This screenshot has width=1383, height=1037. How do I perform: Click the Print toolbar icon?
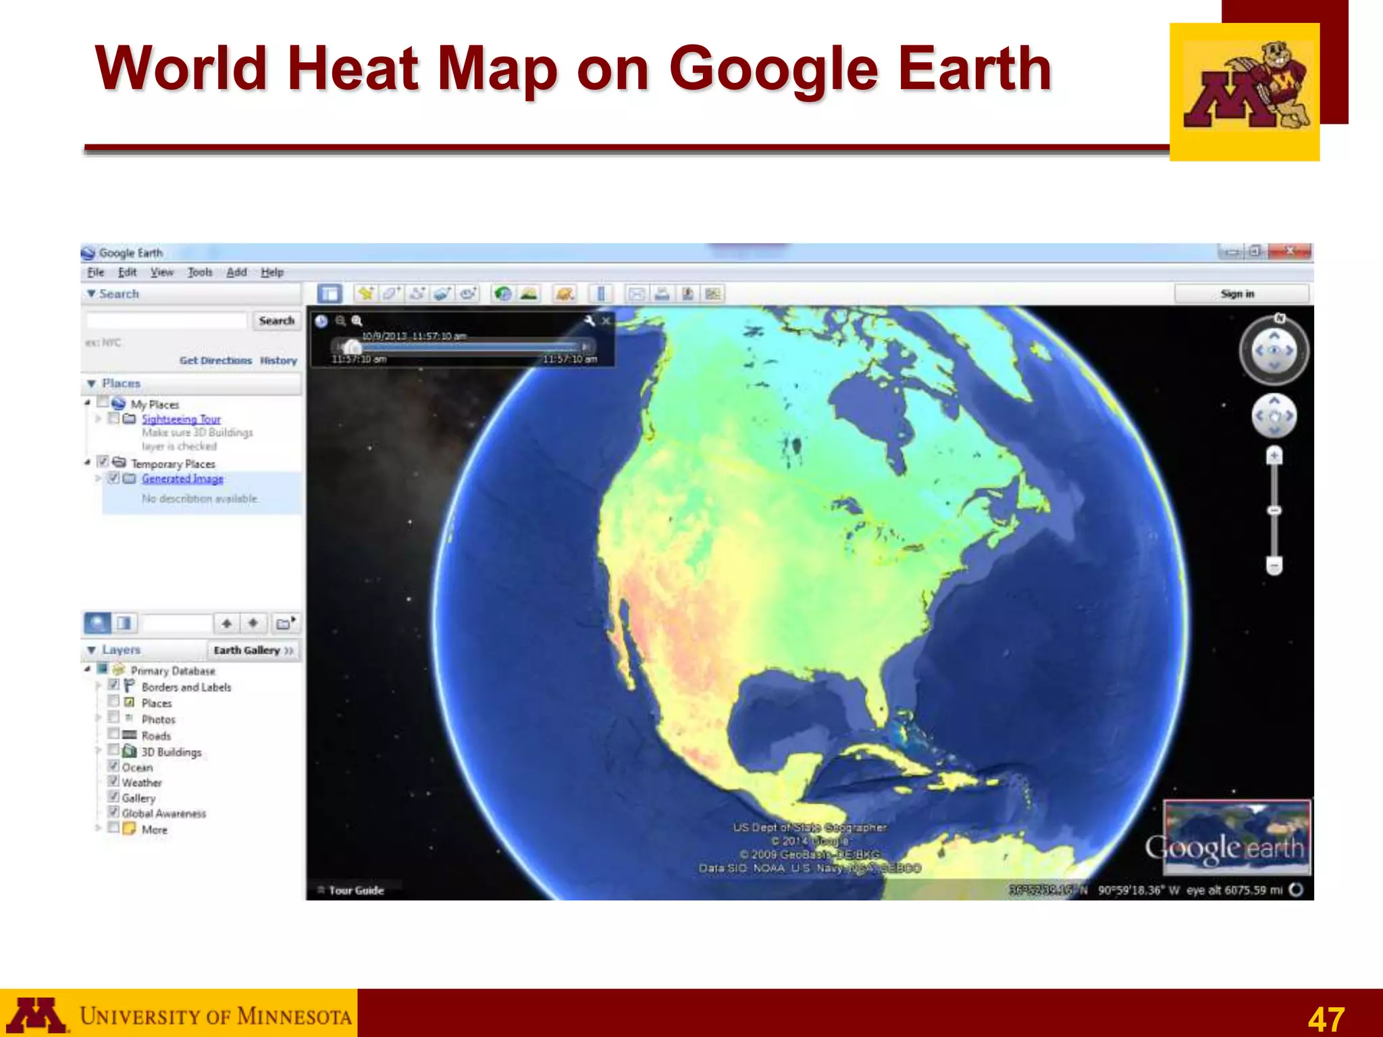662,294
